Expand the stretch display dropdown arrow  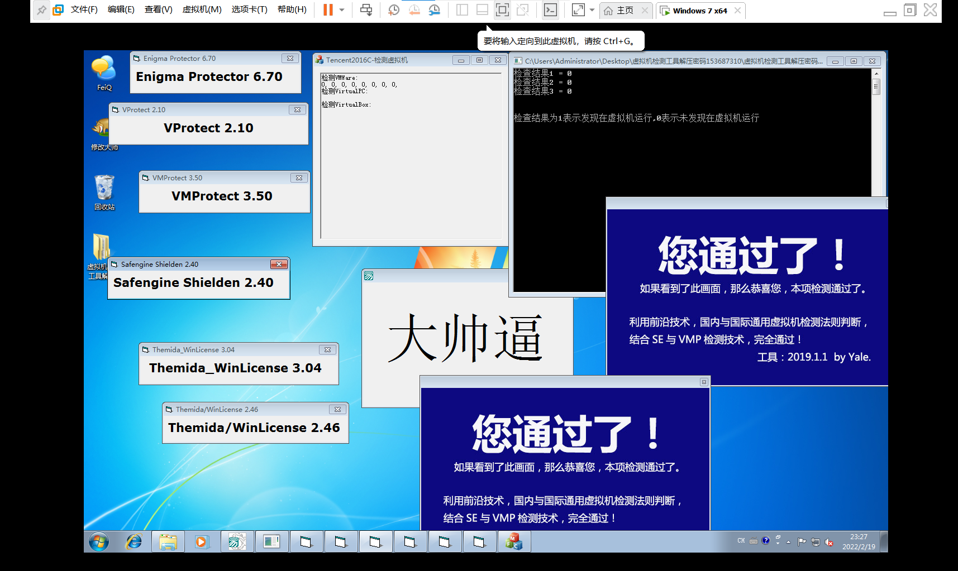[x=592, y=10]
